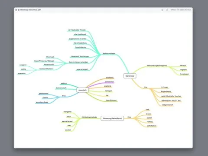Screen dimensions: 208x156
Task: Click the 'wohlig' leaf label
Action: (23, 69)
